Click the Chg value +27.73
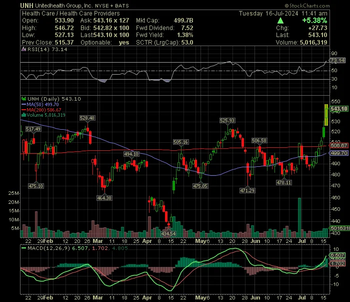350x302 pixels. (317, 28)
